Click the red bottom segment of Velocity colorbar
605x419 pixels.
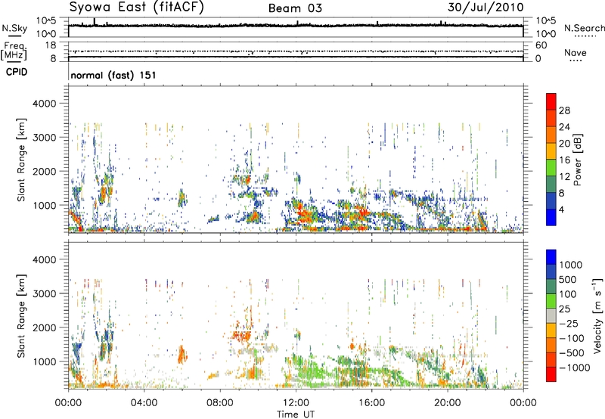tap(551, 374)
